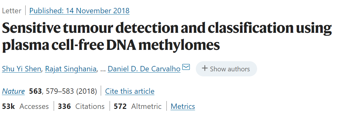Click the envelope icon beside De Carvalho
The height and width of the screenshot is (119, 337).
(186, 67)
